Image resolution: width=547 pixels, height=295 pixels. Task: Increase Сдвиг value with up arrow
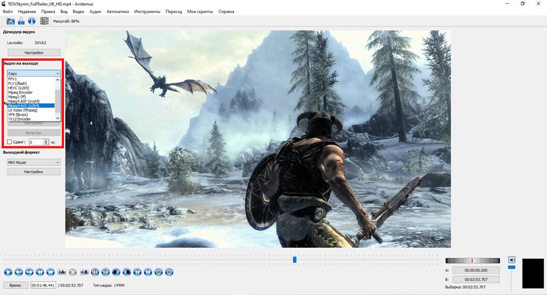(x=46, y=140)
